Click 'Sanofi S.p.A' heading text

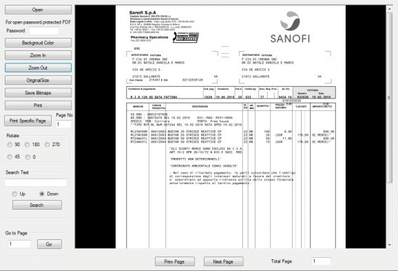pos(143,12)
